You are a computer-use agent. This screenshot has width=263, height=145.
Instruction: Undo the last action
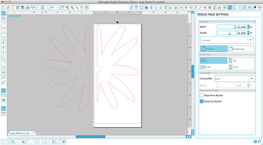click(53, 7)
